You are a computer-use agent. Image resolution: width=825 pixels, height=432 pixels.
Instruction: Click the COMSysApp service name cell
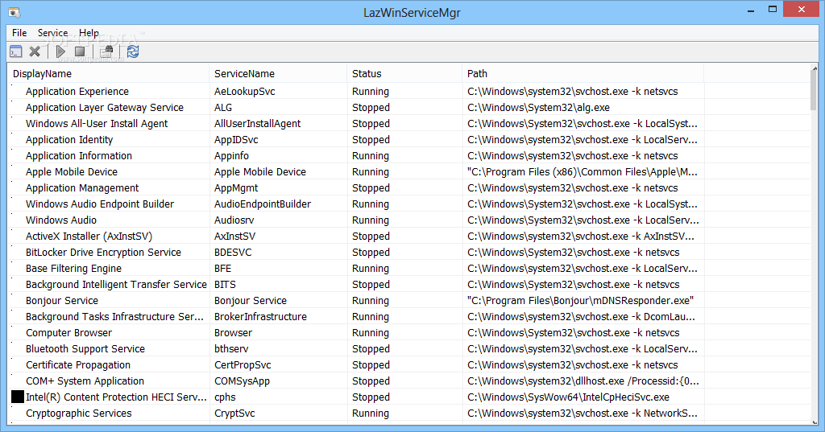coord(242,381)
